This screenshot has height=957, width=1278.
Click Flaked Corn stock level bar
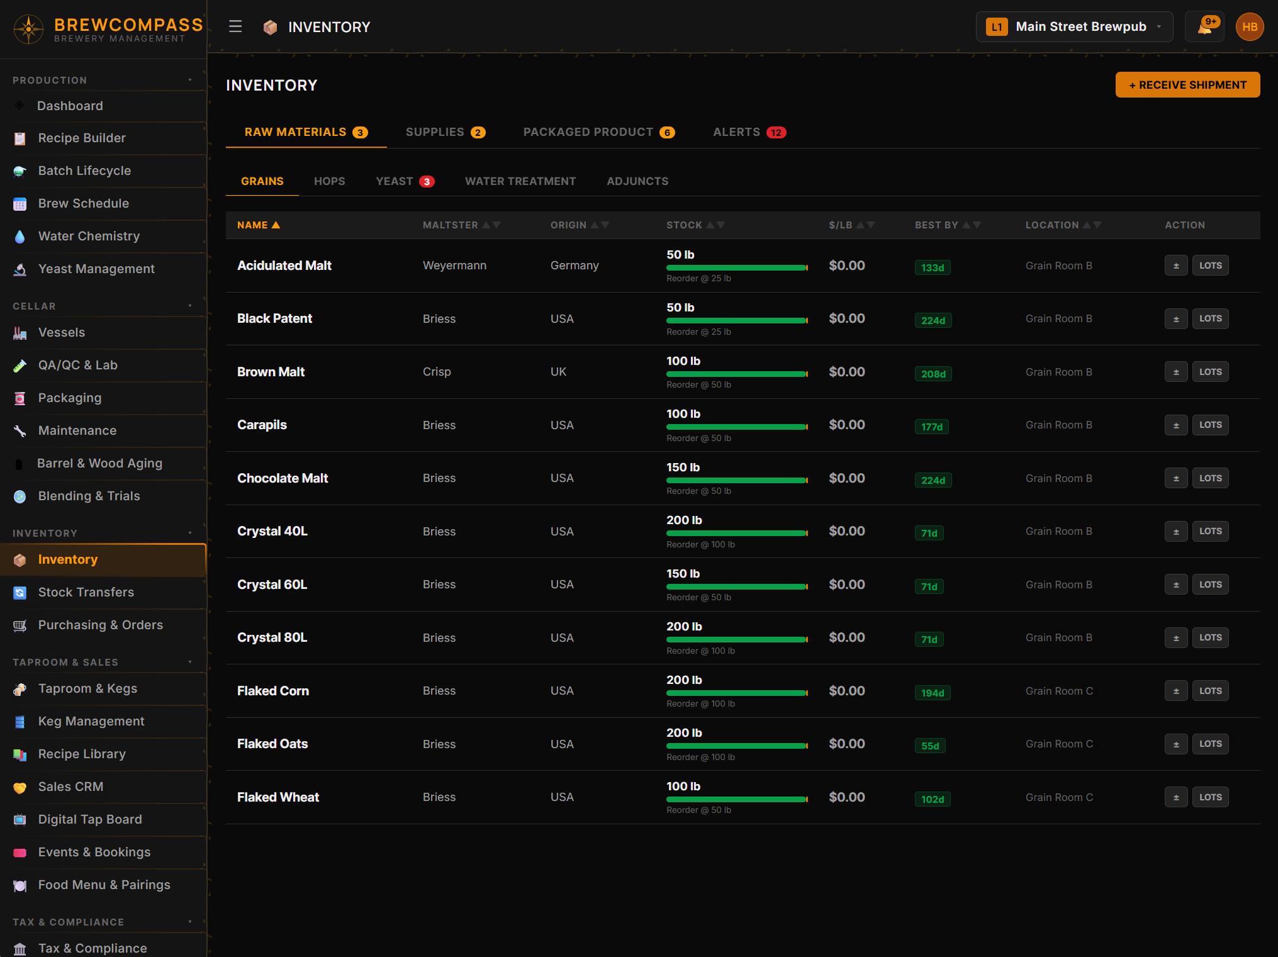click(x=737, y=693)
